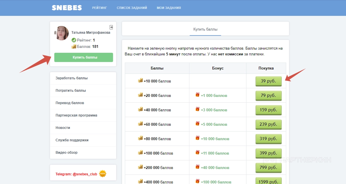Click the Баллы column header
Viewport: 346px width, 184px height.
(x=157, y=68)
